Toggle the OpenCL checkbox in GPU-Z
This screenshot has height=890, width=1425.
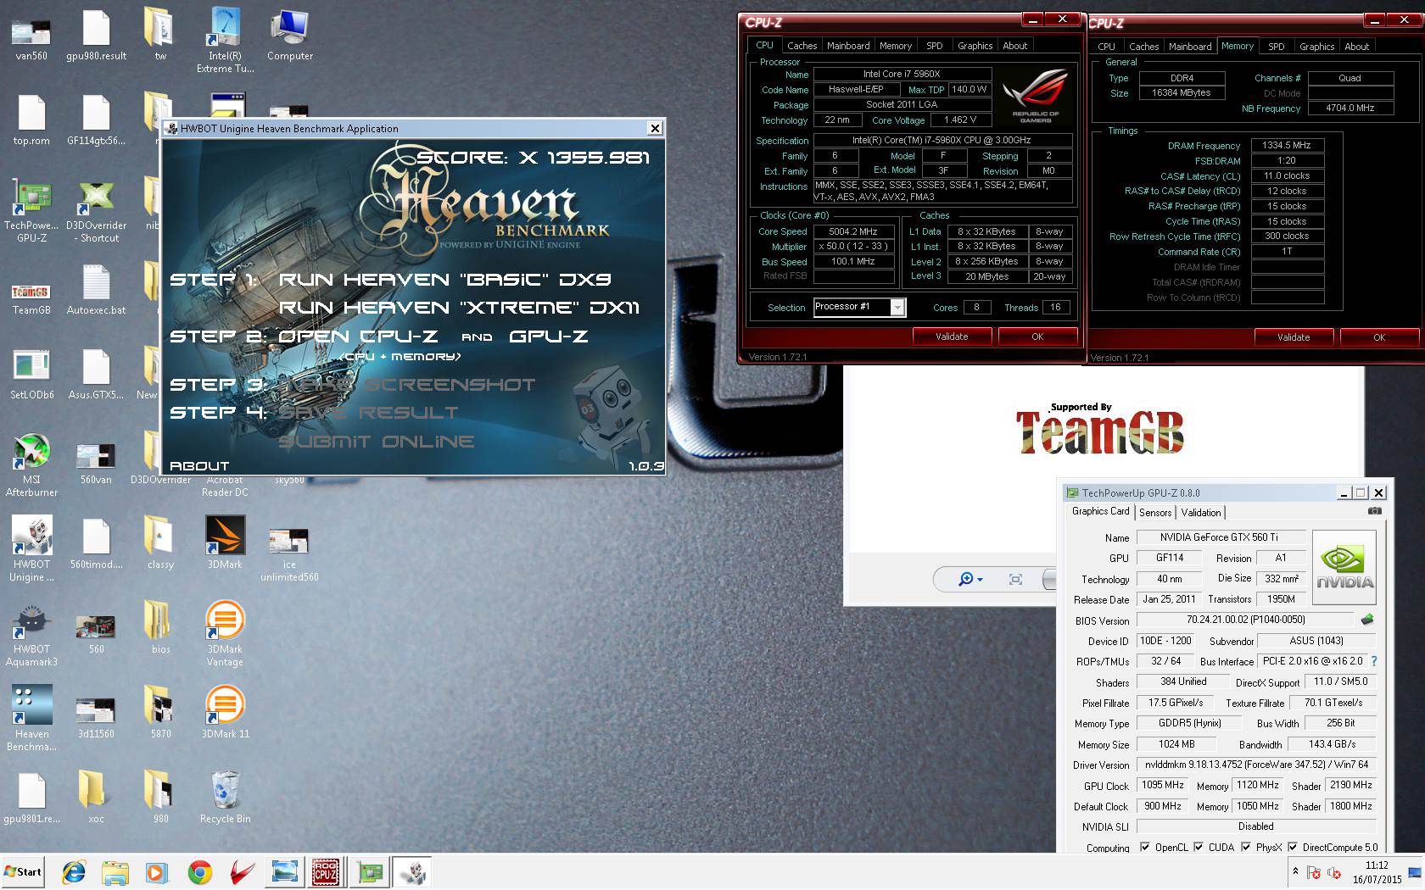(1145, 847)
